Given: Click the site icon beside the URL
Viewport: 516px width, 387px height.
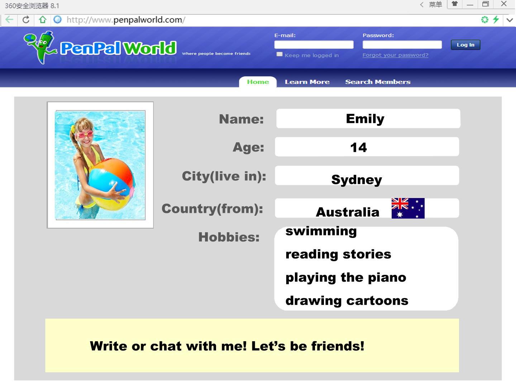Looking at the screenshot, I should [x=57, y=20].
